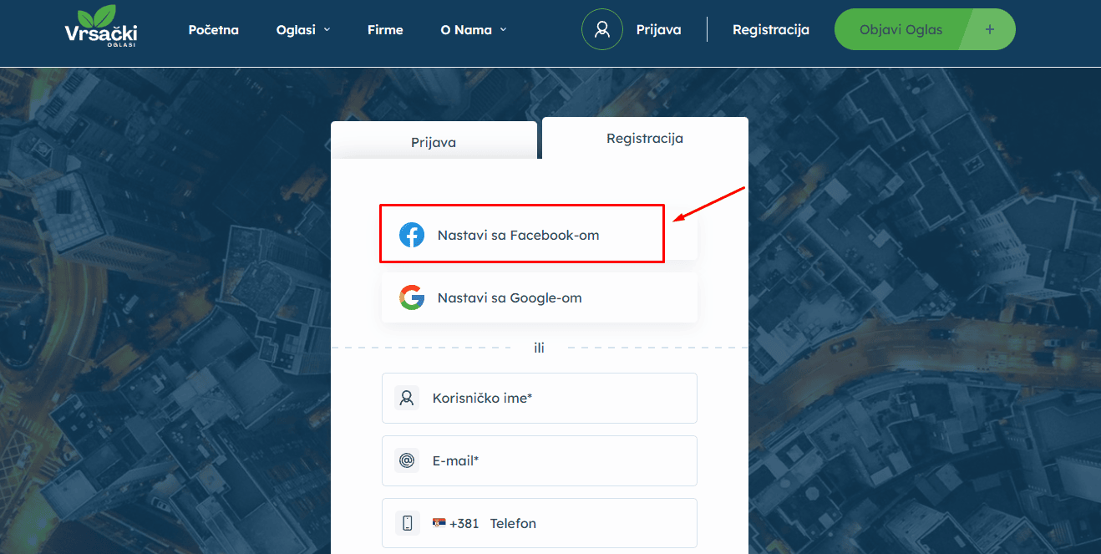The height and width of the screenshot is (554, 1101).
Task: Click the at-sign icon in E-mail field
Action: [x=407, y=460]
